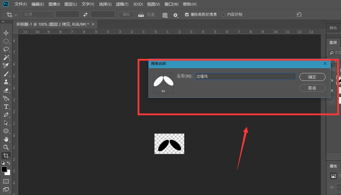The height and width of the screenshot is (195, 341).
Task: Open the 3D(D) menu
Action: pos(138,4)
